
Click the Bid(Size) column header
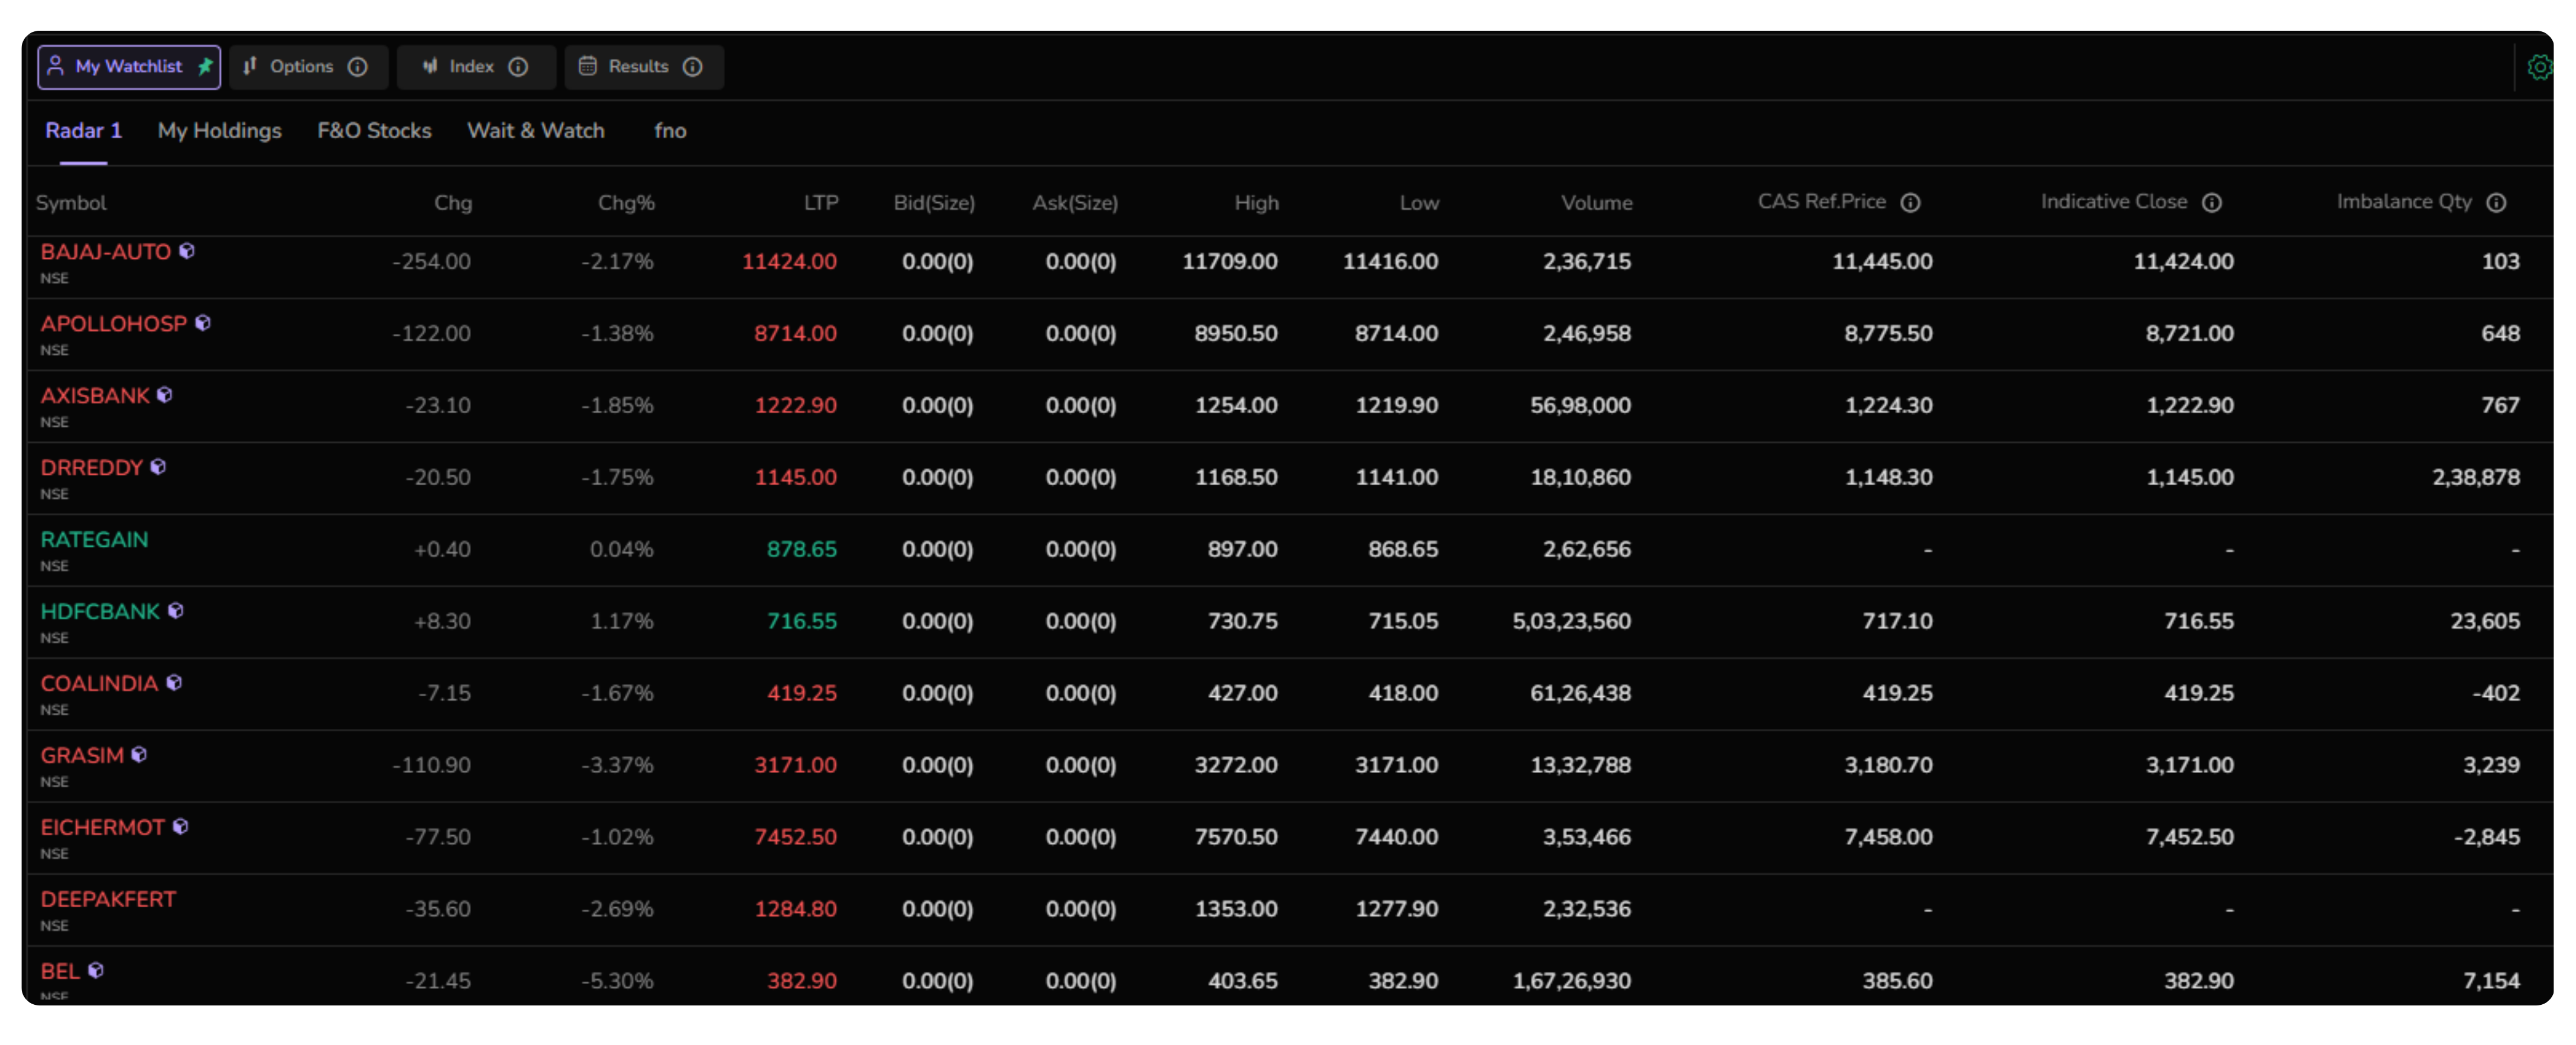[934, 203]
